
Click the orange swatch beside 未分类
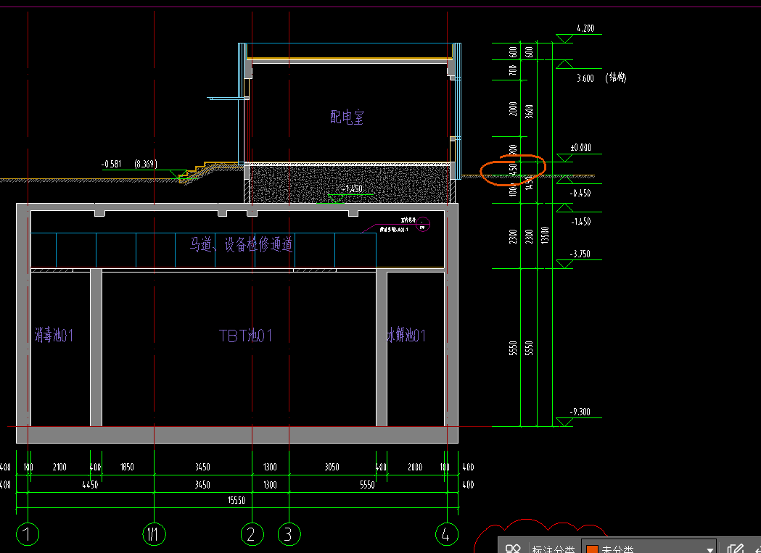click(x=592, y=549)
